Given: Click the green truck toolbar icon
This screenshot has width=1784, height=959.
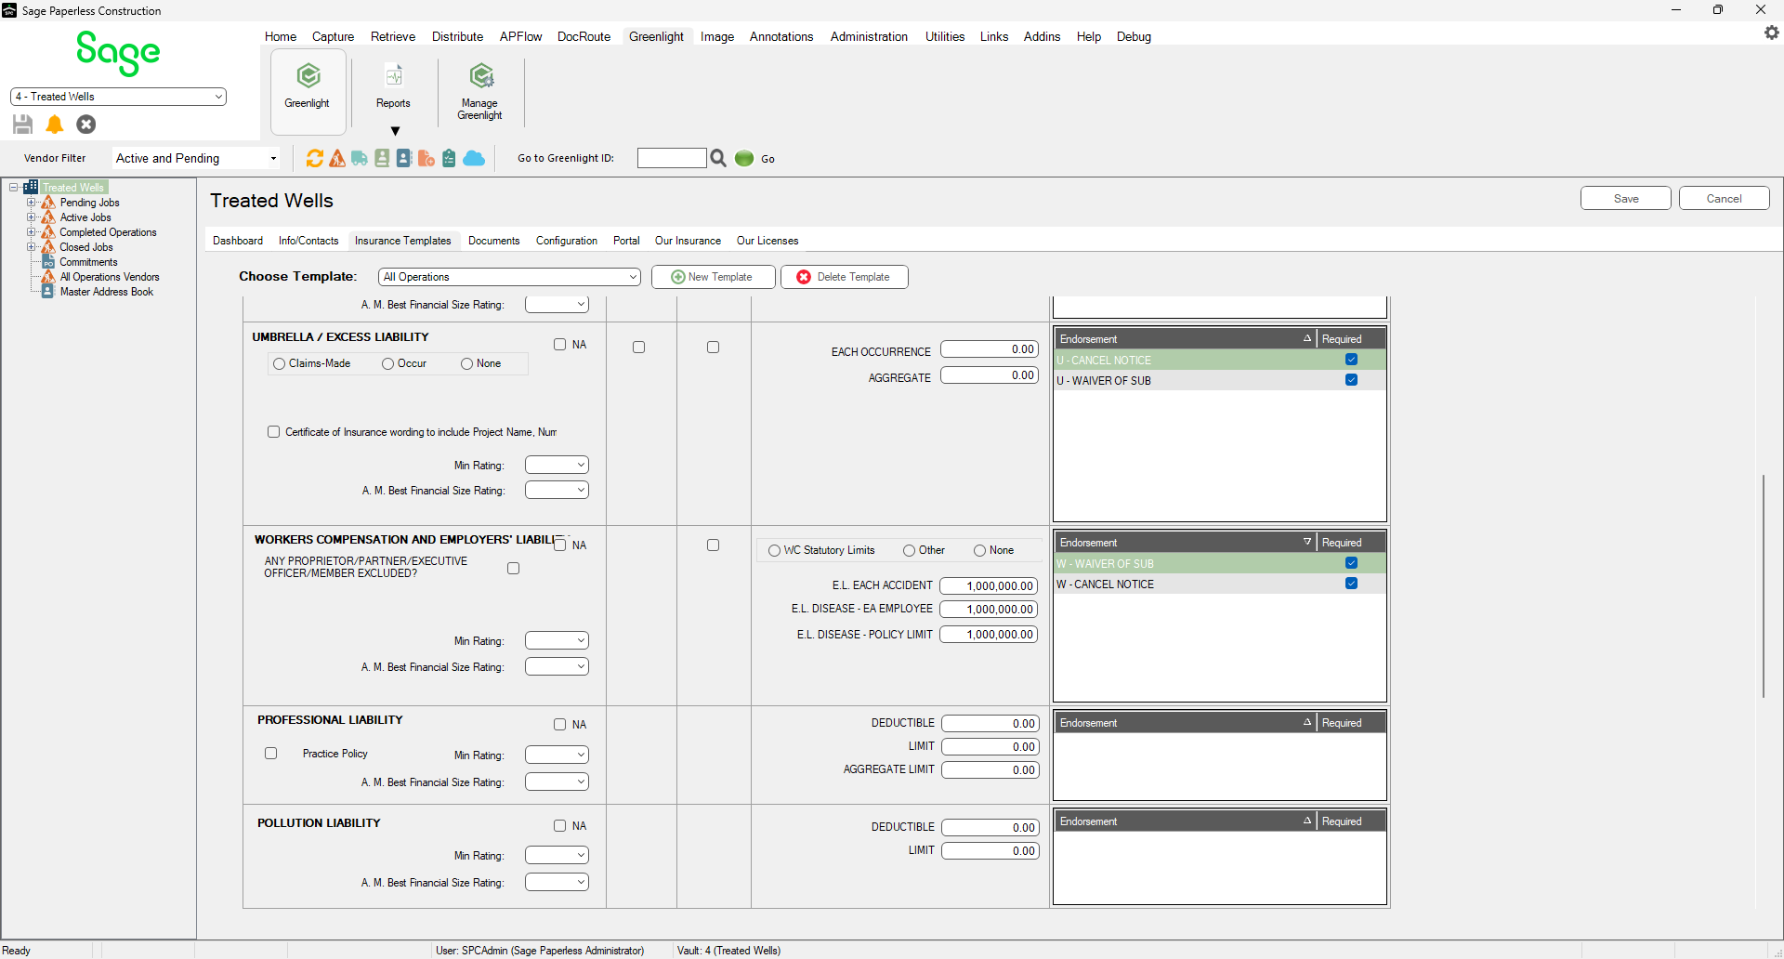Looking at the screenshot, I should point(360,159).
